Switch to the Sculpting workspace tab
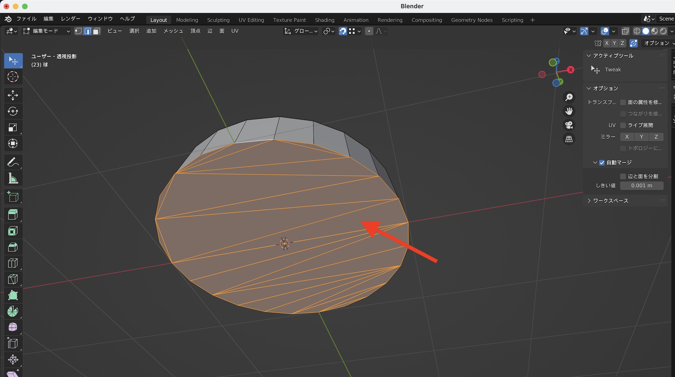The height and width of the screenshot is (377, 675). click(x=218, y=20)
